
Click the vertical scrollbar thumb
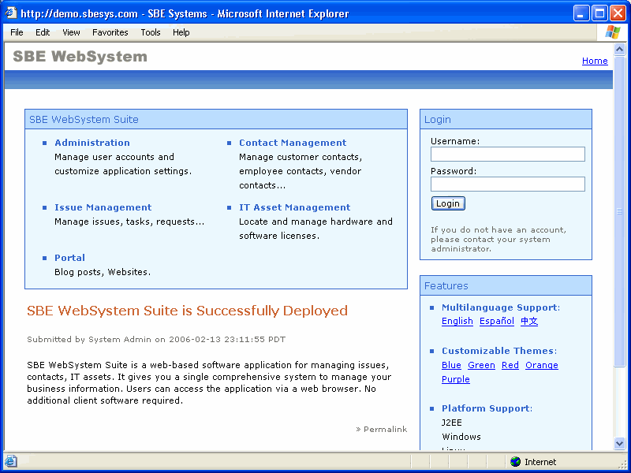click(619, 211)
